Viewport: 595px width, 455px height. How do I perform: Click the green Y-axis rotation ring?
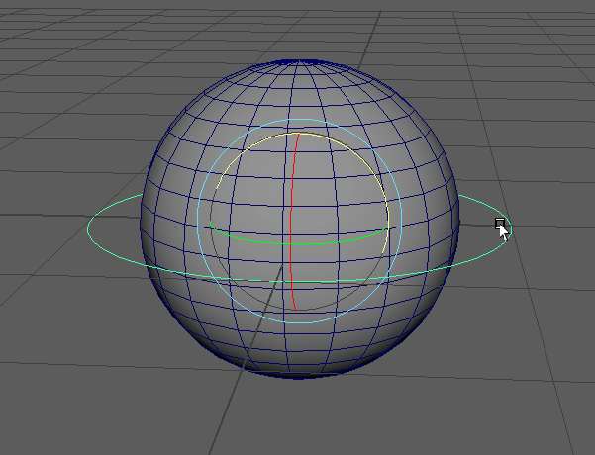[299, 243]
